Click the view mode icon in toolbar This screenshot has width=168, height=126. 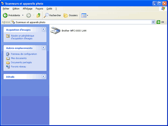[x=84, y=15]
